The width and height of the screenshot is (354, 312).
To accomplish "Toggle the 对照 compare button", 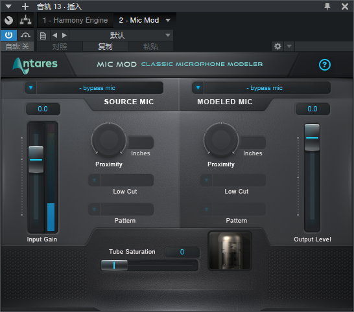I will [60, 47].
